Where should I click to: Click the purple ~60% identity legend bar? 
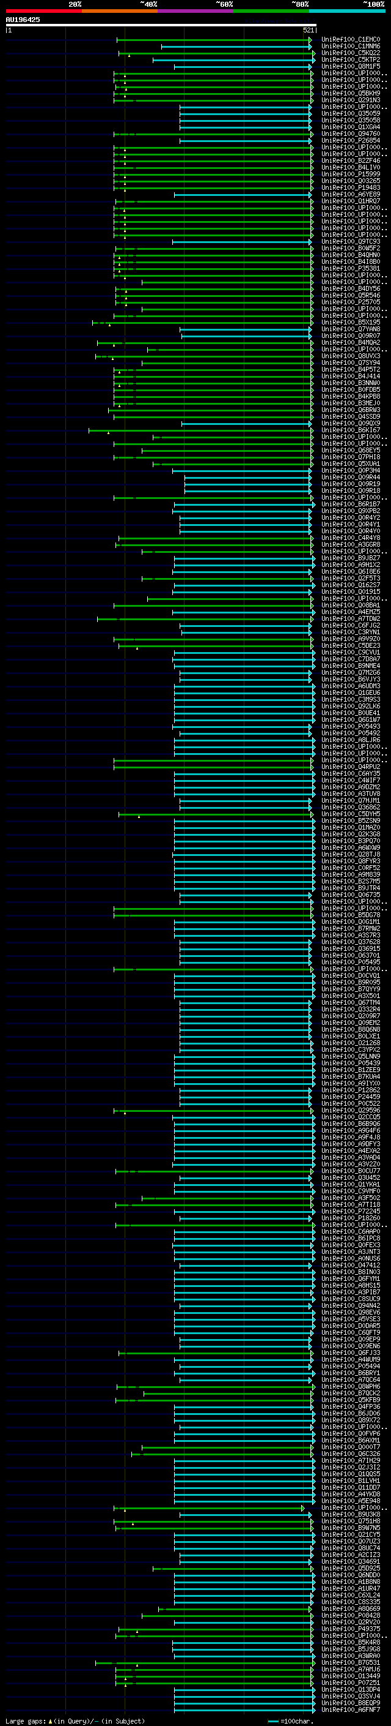pyautogui.click(x=196, y=11)
